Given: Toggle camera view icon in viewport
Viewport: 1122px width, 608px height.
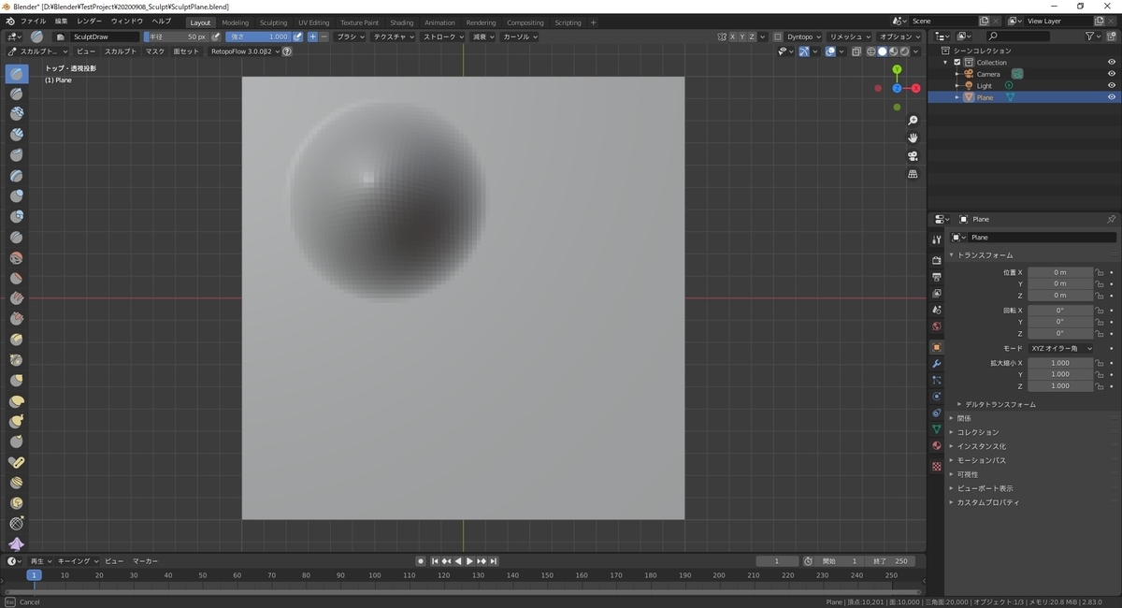Looking at the screenshot, I should (x=913, y=156).
